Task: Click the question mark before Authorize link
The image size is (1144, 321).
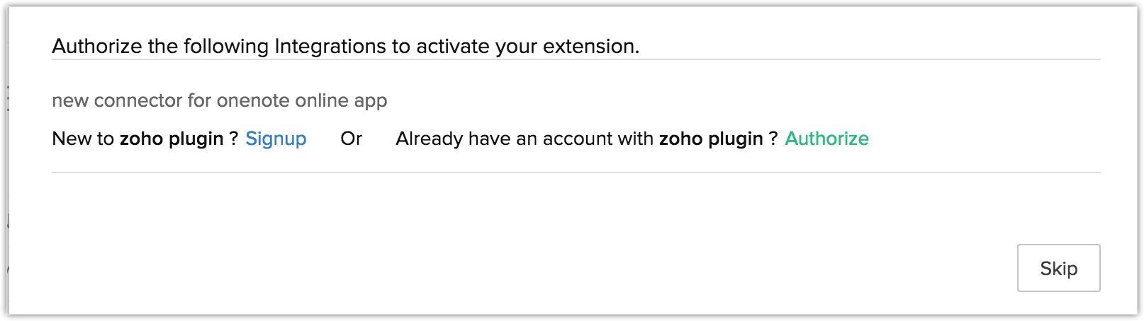Action: point(773,139)
